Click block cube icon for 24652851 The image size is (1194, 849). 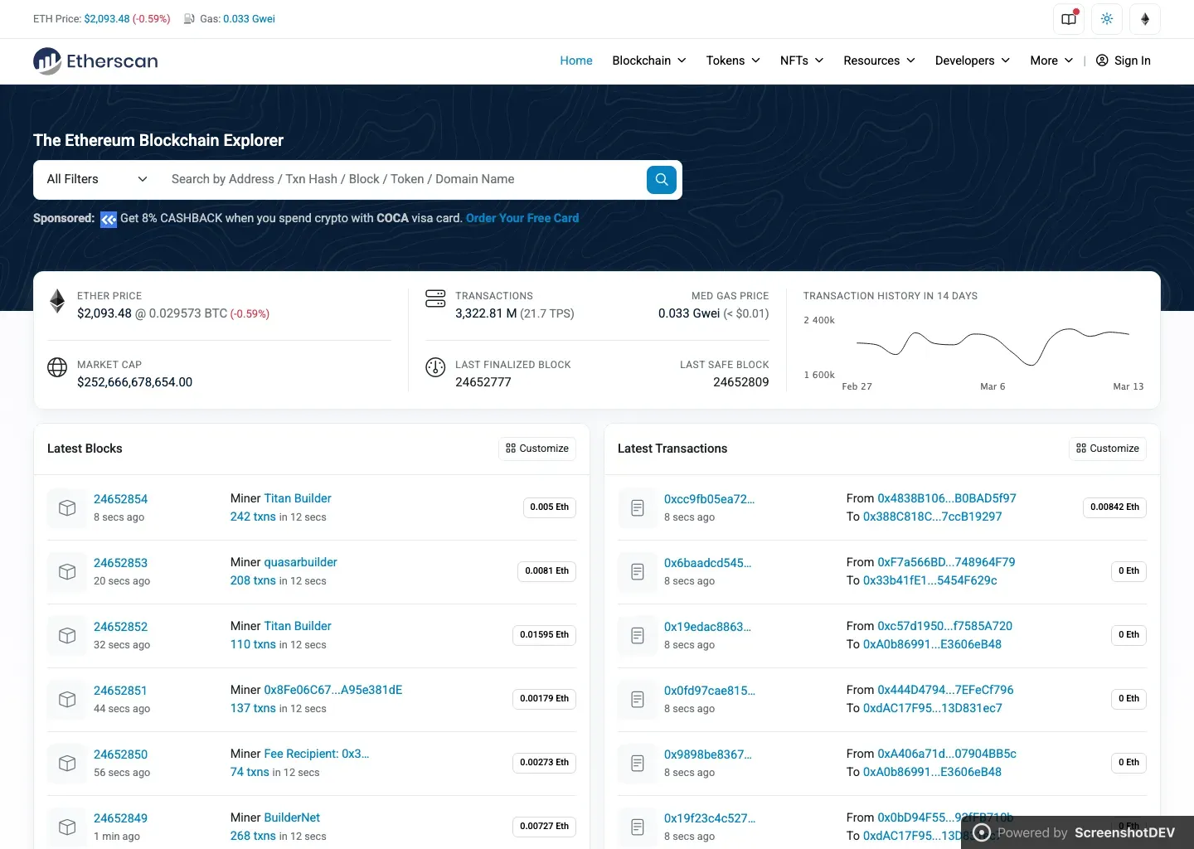click(67, 699)
